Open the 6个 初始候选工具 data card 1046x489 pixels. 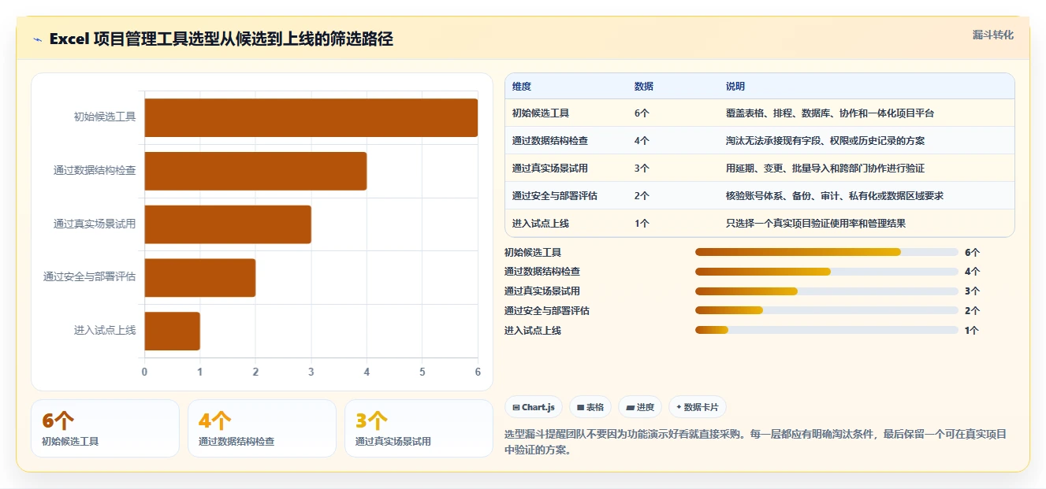point(105,428)
